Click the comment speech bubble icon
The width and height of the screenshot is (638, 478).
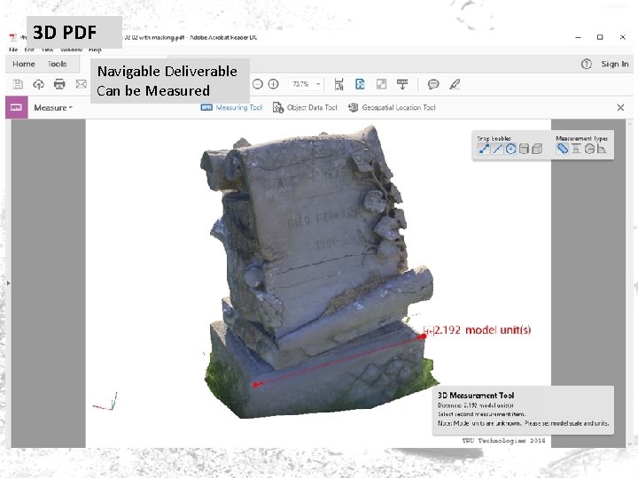tap(433, 84)
